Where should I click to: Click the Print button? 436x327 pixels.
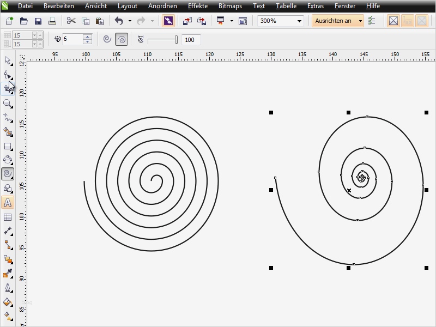pyautogui.click(x=52, y=22)
